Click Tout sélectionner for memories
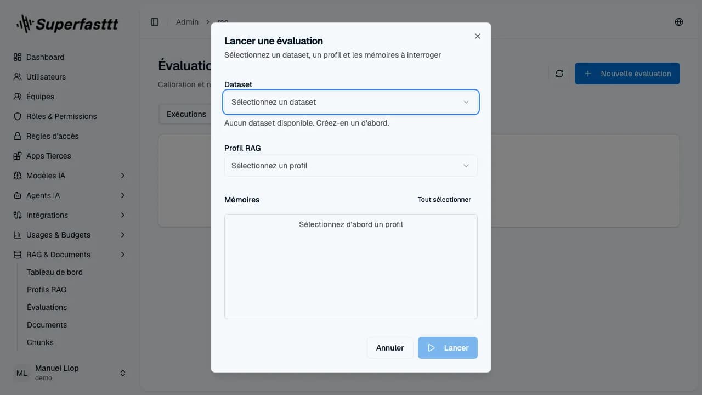The width and height of the screenshot is (702, 395). pyautogui.click(x=444, y=200)
